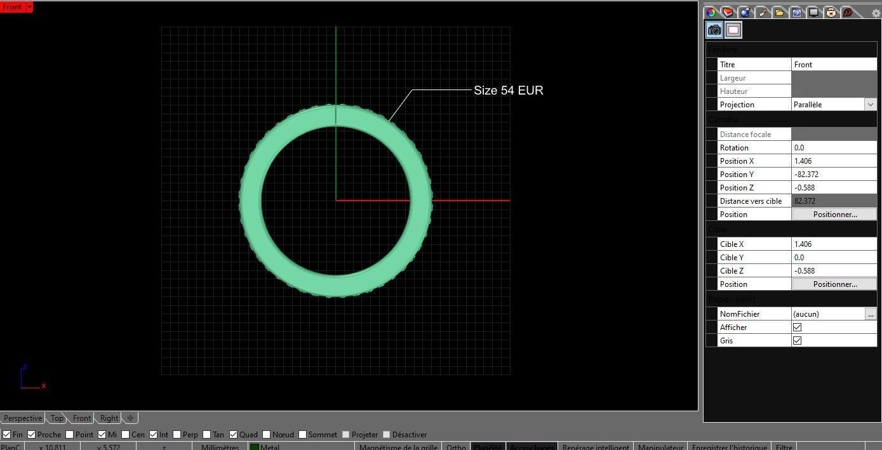The image size is (882, 450).
Task: Edit Position Y value -82.372
Action: pyautogui.click(x=834, y=175)
